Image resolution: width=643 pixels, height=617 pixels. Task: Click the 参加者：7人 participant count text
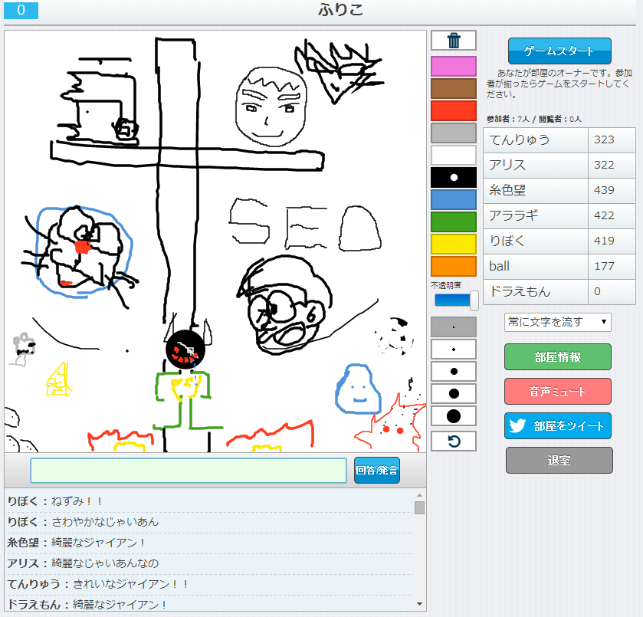pyautogui.click(x=508, y=119)
